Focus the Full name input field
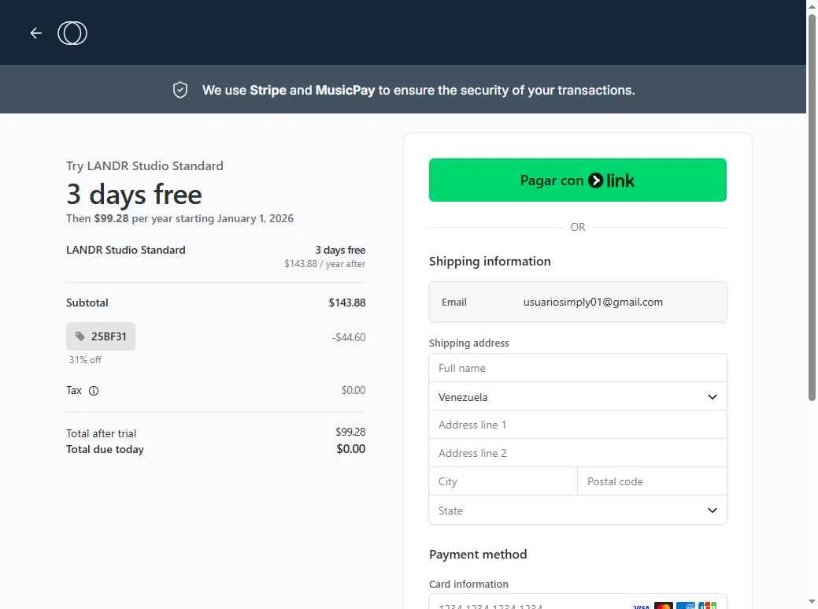Viewport: 818px width, 609px height. (x=578, y=368)
